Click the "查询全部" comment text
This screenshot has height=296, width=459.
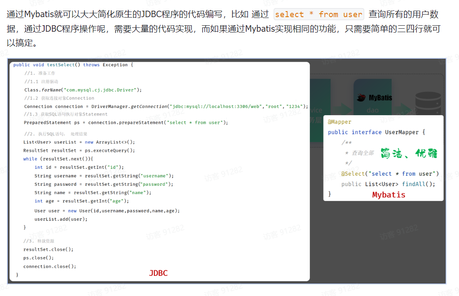click(362, 153)
